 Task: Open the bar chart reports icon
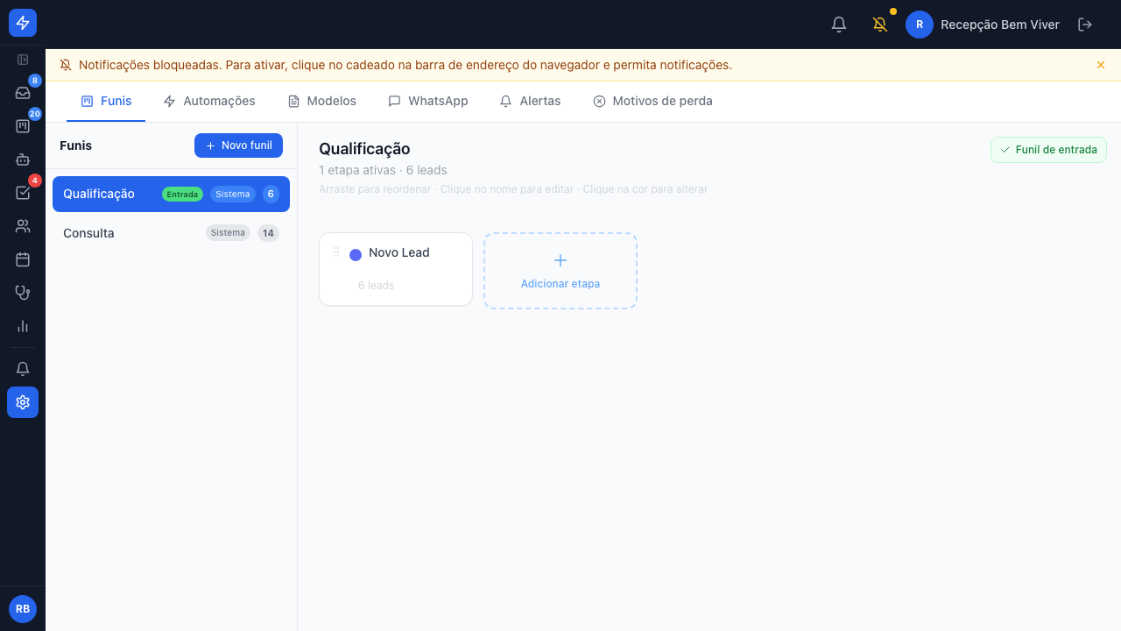point(23,326)
